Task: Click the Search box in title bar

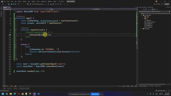Action: click(x=62, y=1)
